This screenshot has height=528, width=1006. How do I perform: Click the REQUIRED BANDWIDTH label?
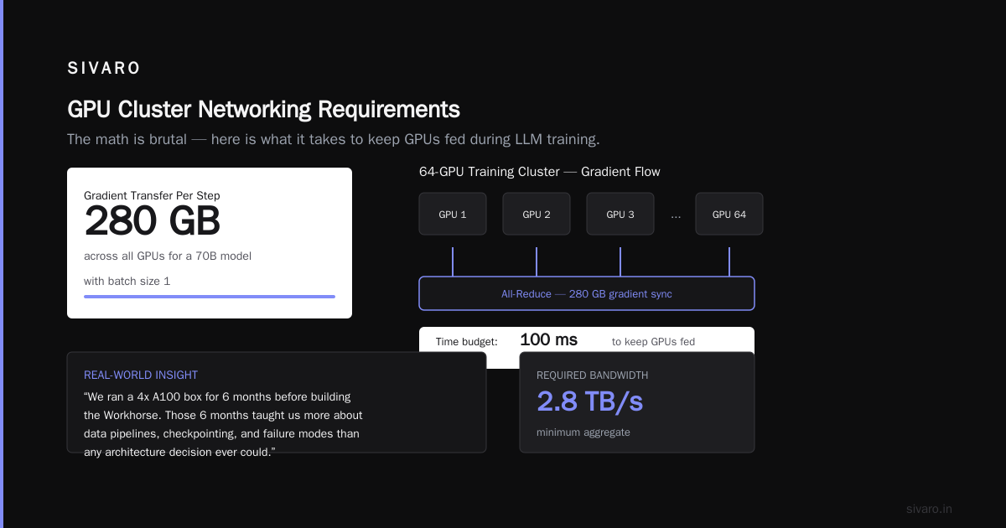click(x=593, y=375)
